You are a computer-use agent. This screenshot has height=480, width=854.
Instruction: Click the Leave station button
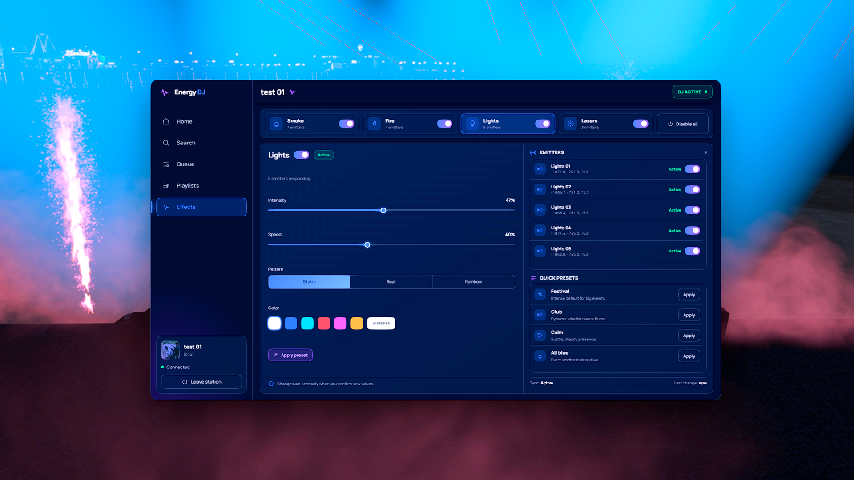[x=201, y=382]
